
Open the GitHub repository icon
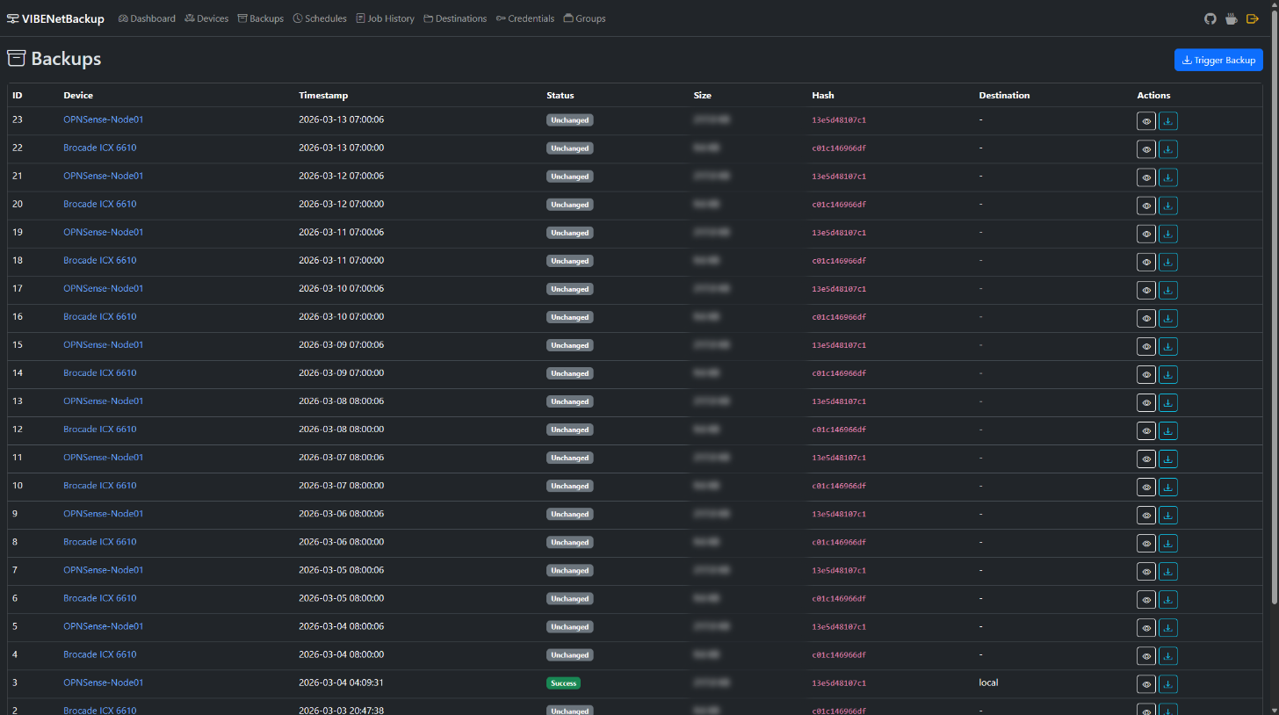click(1210, 18)
